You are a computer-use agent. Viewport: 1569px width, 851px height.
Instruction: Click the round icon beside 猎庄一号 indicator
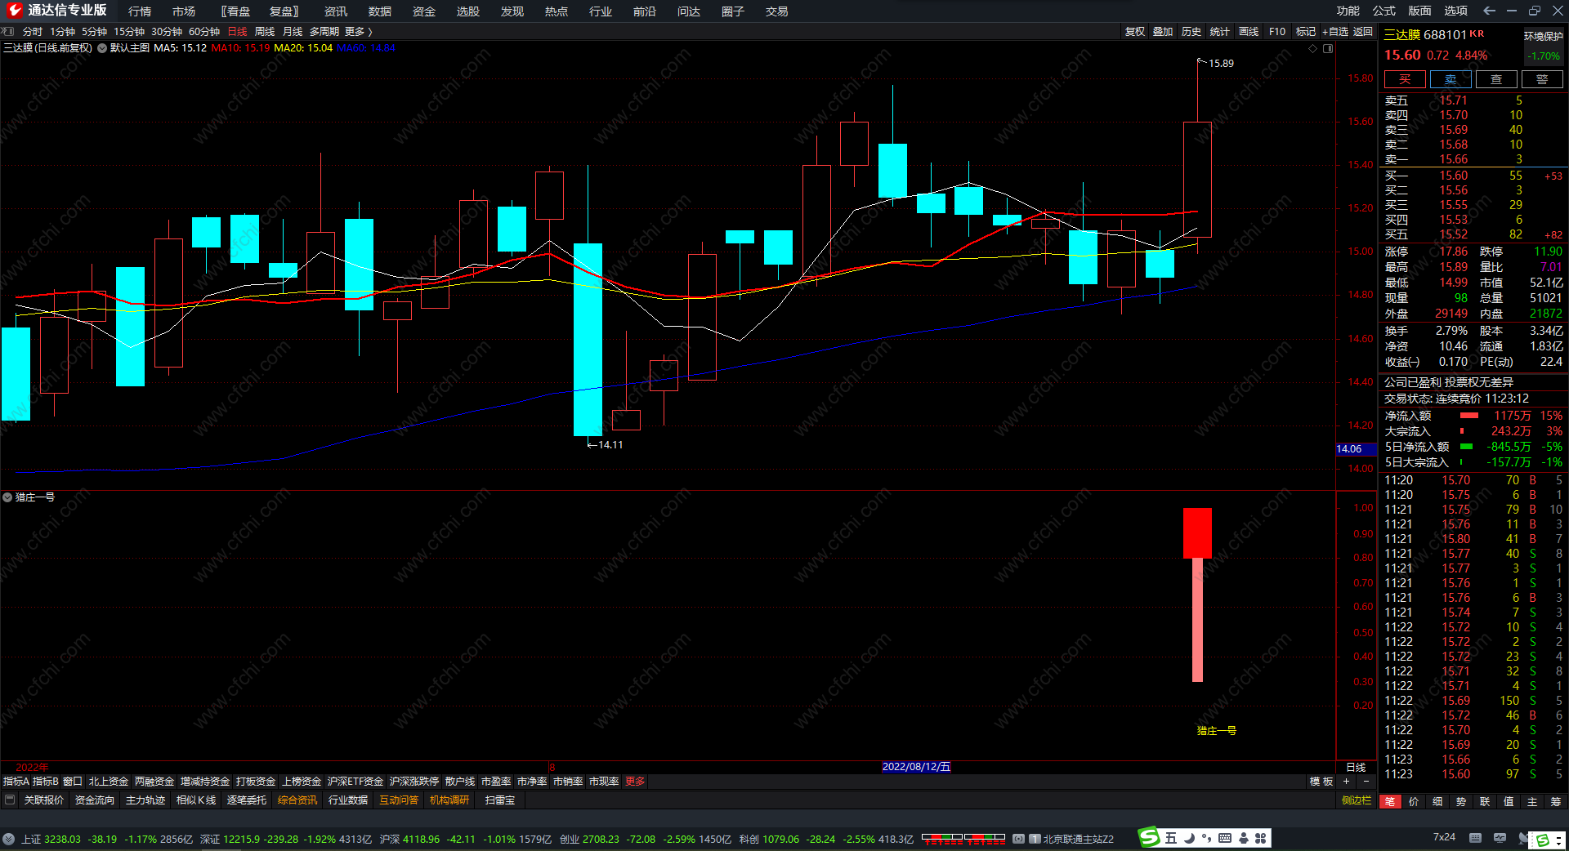point(7,497)
